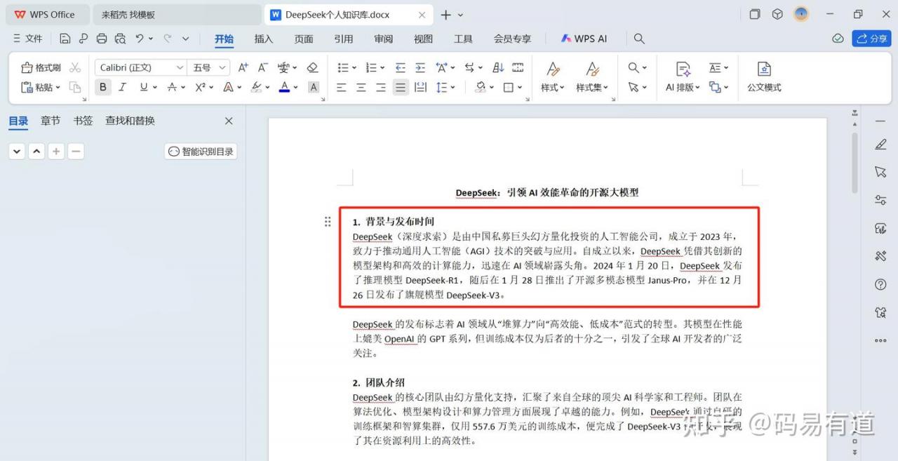
Task: Click the Increase Indent icon
Action: tap(420, 67)
